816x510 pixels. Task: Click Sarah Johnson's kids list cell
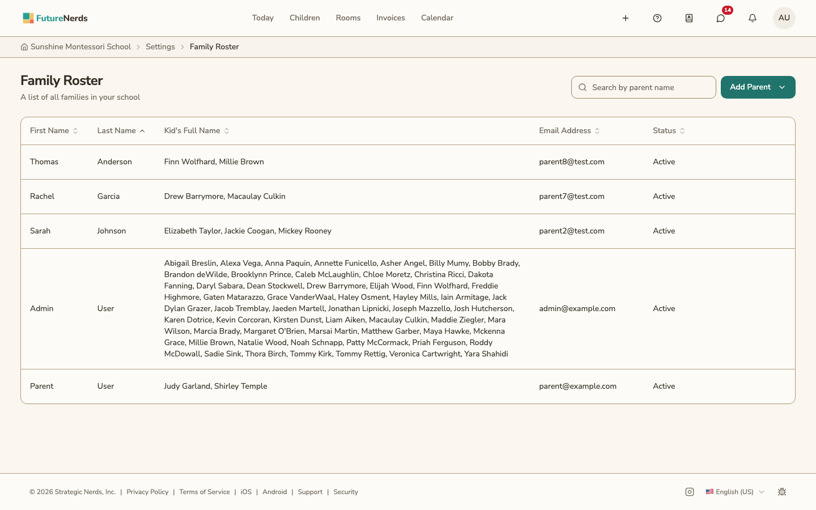248,231
